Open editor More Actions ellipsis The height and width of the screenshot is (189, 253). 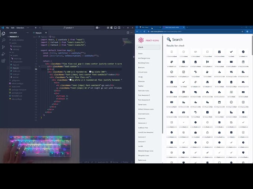coord(132,33)
